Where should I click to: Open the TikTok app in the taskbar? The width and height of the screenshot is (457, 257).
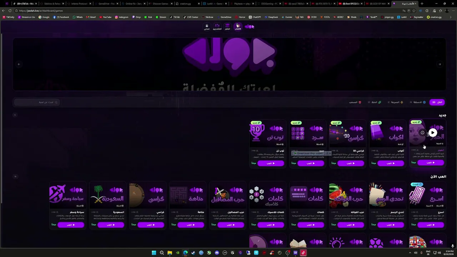303,253
